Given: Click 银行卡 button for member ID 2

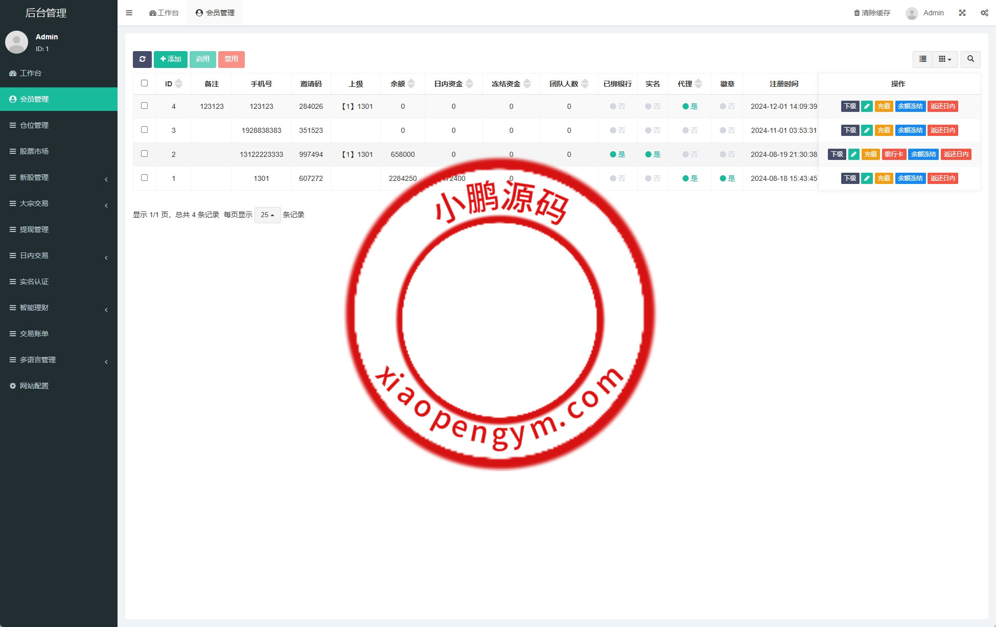Looking at the screenshot, I should [x=894, y=154].
